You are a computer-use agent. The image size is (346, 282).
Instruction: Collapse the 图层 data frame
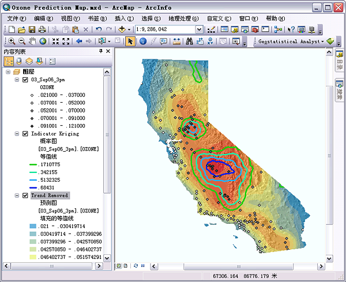pos(8,72)
